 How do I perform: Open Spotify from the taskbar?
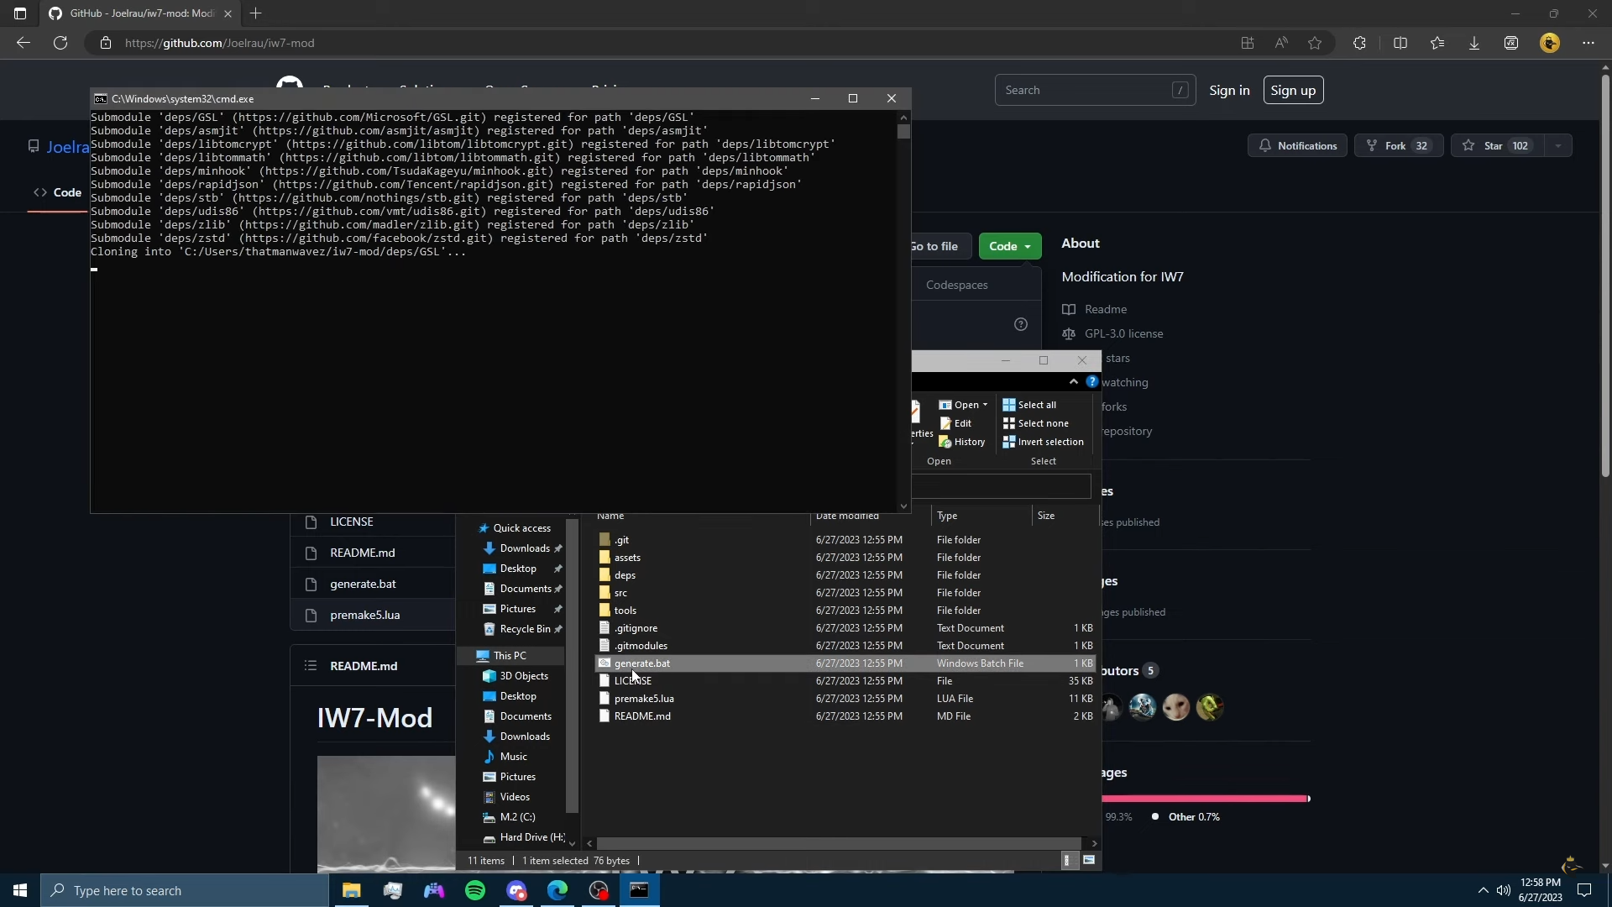[x=475, y=890]
